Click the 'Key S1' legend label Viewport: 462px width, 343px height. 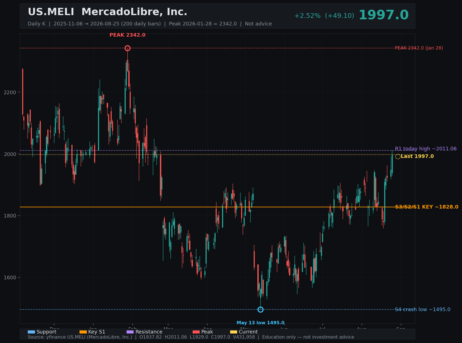[97, 332]
